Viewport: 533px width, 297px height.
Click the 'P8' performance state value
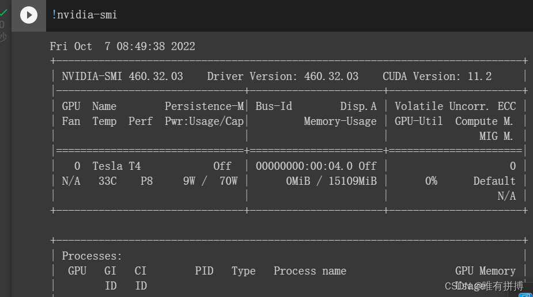click(x=146, y=181)
